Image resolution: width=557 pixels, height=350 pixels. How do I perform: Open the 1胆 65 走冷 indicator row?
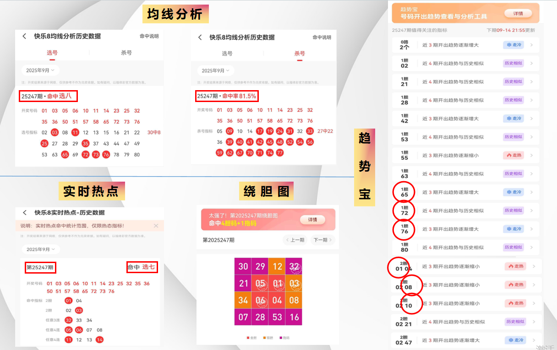(x=465, y=192)
